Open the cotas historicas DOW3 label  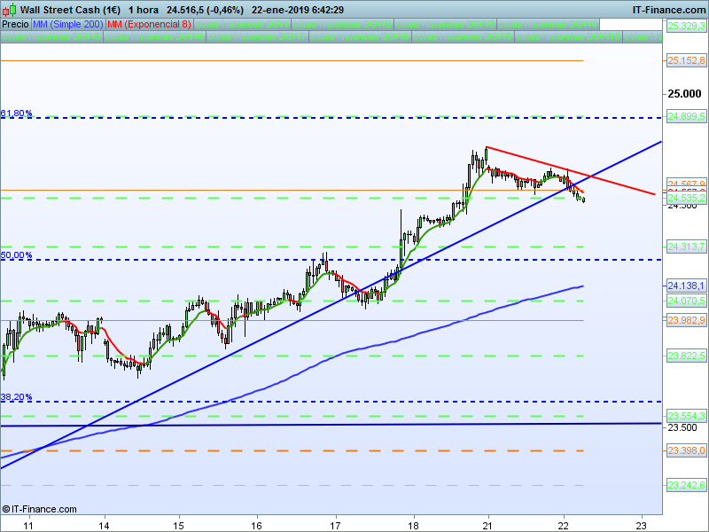[x=445, y=25]
